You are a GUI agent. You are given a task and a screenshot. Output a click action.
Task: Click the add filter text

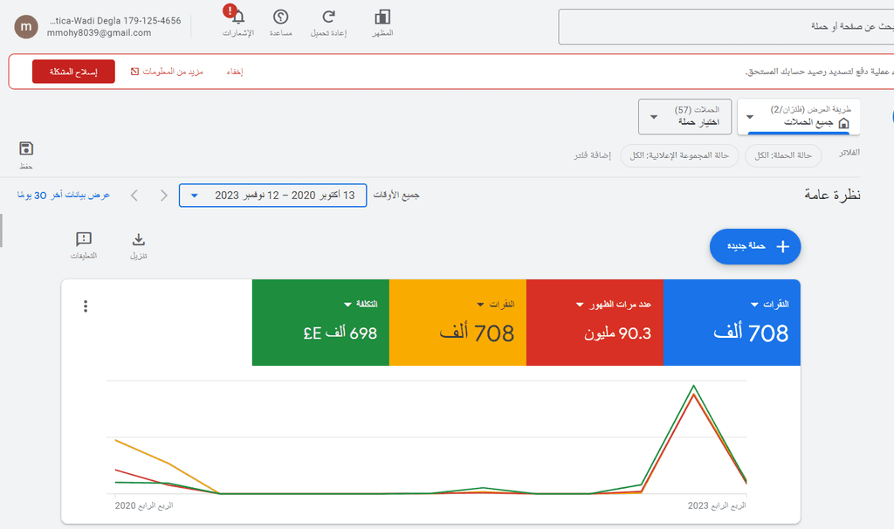pos(593,155)
